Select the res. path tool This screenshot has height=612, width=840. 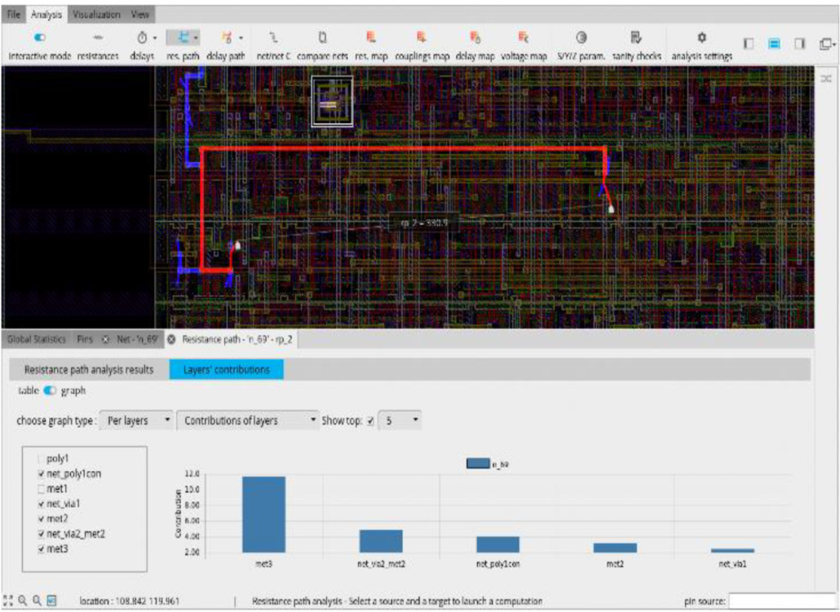183,37
